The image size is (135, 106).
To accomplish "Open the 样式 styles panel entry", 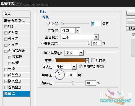I will [17, 14].
